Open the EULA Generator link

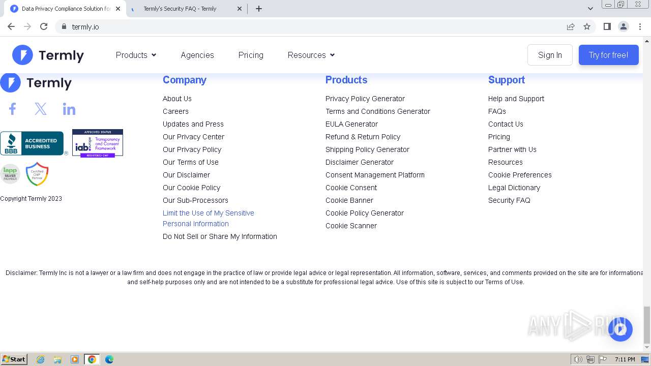351,124
